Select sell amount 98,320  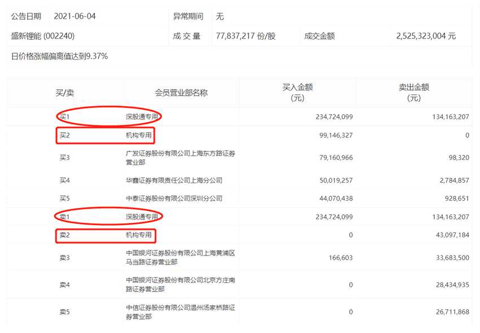[x=459, y=158]
